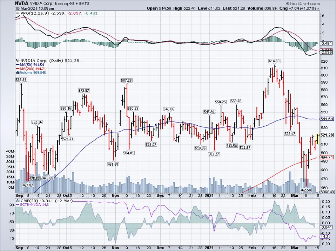Image resolution: width=336 pixels, height=251 pixels.
Task: Click the MA(200) 494.71 legend entry
Action: (31, 69)
